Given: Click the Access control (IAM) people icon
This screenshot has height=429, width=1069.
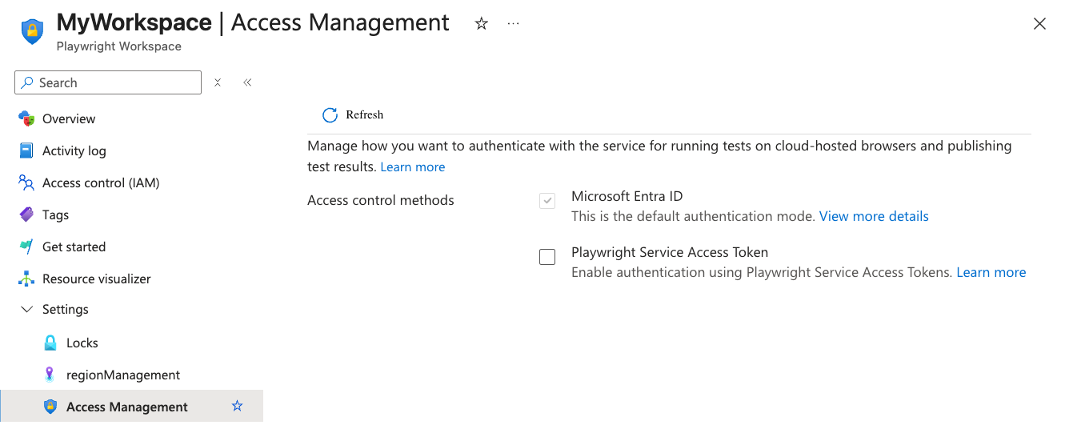Looking at the screenshot, I should tap(26, 182).
